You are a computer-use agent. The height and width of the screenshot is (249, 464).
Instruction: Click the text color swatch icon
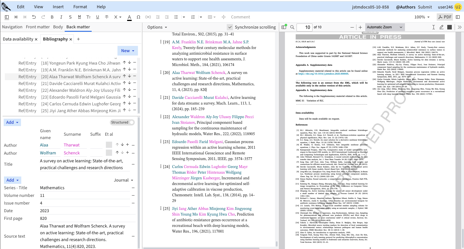click(x=129, y=17)
